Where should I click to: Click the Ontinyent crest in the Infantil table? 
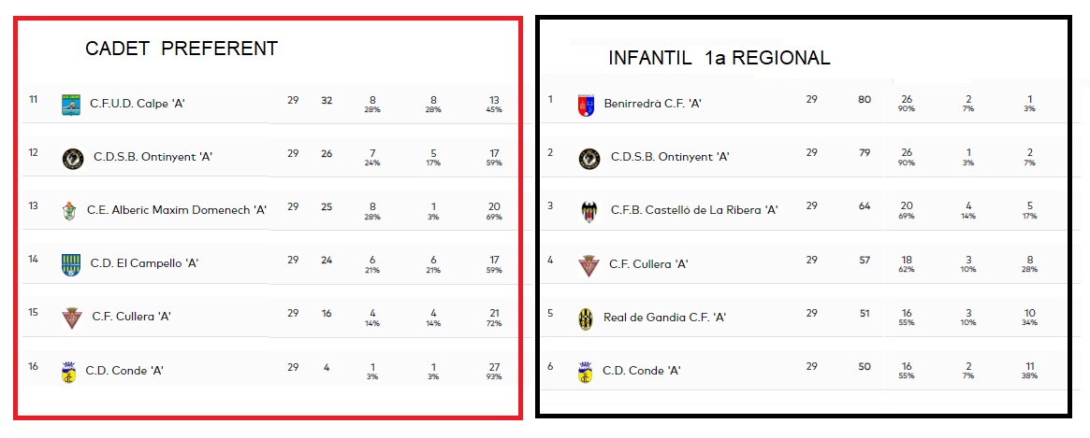click(x=589, y=159)
